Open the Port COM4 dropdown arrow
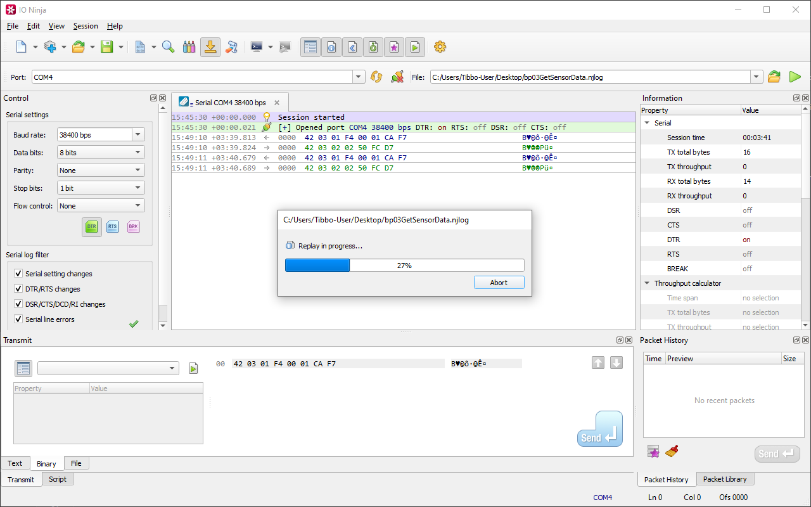This screenshot has width=811, height=507. tap(359, 77)
